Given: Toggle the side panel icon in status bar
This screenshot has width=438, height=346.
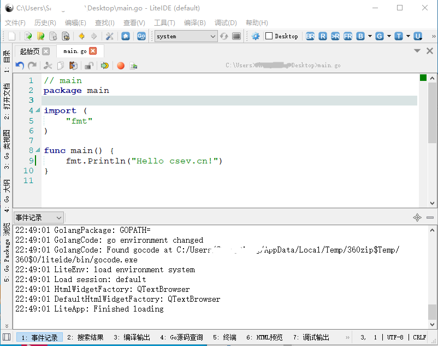Looking at the screenshot, I should pyautogui.click(x=7, y=337).
